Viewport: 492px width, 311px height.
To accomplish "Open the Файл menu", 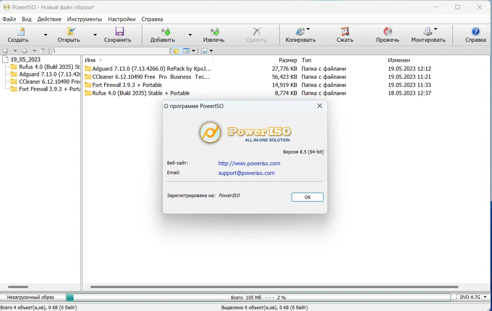I will pos(9,19).
